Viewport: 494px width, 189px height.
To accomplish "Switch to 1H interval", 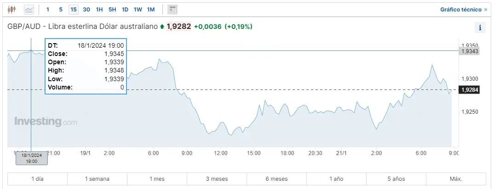I will pyautogui.click(x=99, y=10).
